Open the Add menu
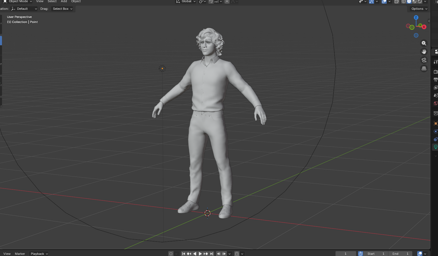This screenshot has width=438, height=256. (x=64, y=1)
